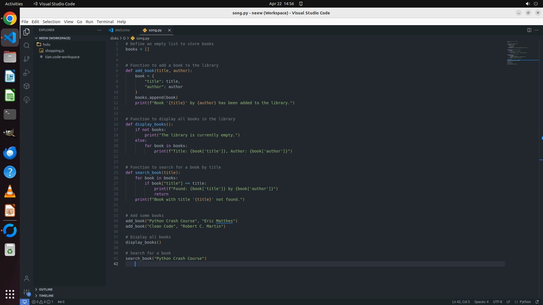The width and height of the screenshot is (543, 305).
Task: Split the editor to the right
Action: pos(529,30)
